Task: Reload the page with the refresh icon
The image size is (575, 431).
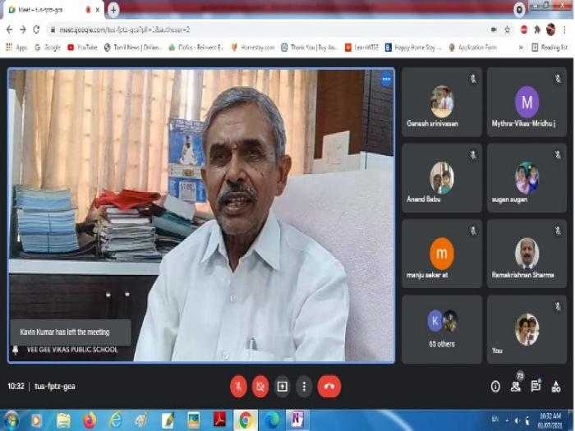Action: [36, 30]
